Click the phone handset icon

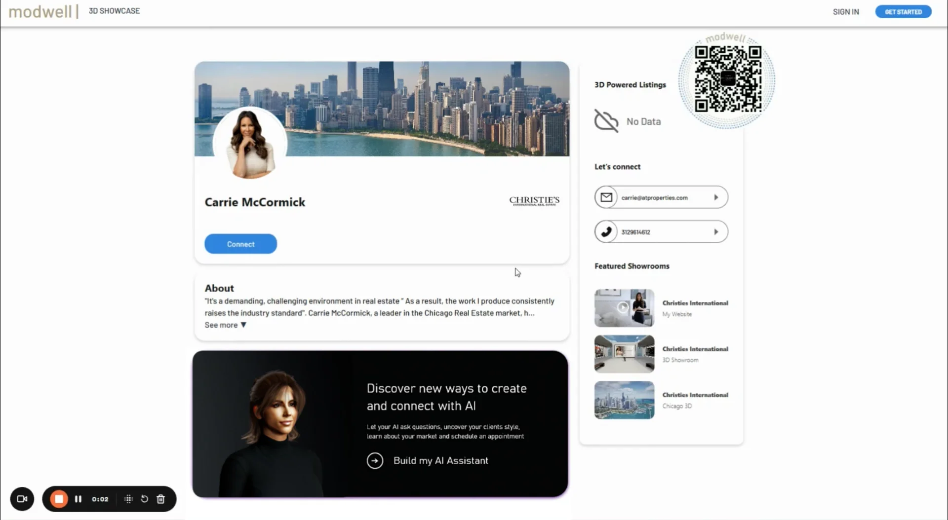click(606, 232)
